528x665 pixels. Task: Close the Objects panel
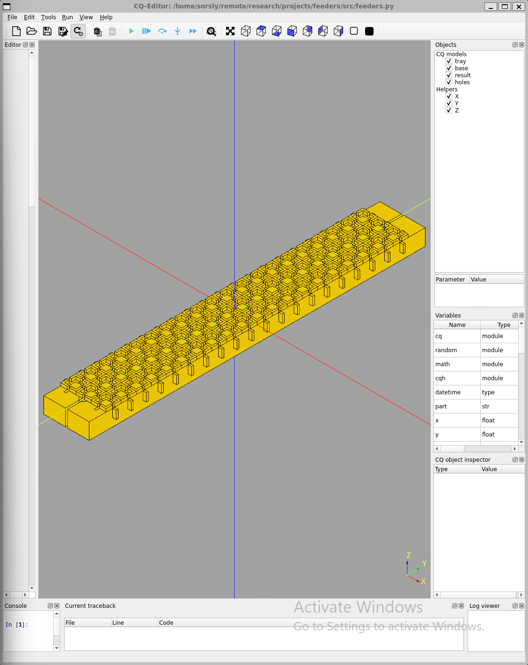tap(521, 45)
